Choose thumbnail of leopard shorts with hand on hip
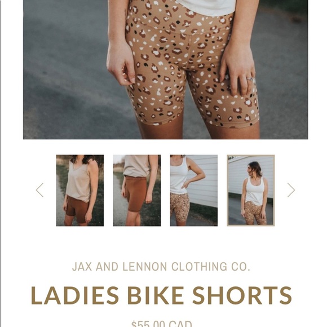 coord(194,191)
